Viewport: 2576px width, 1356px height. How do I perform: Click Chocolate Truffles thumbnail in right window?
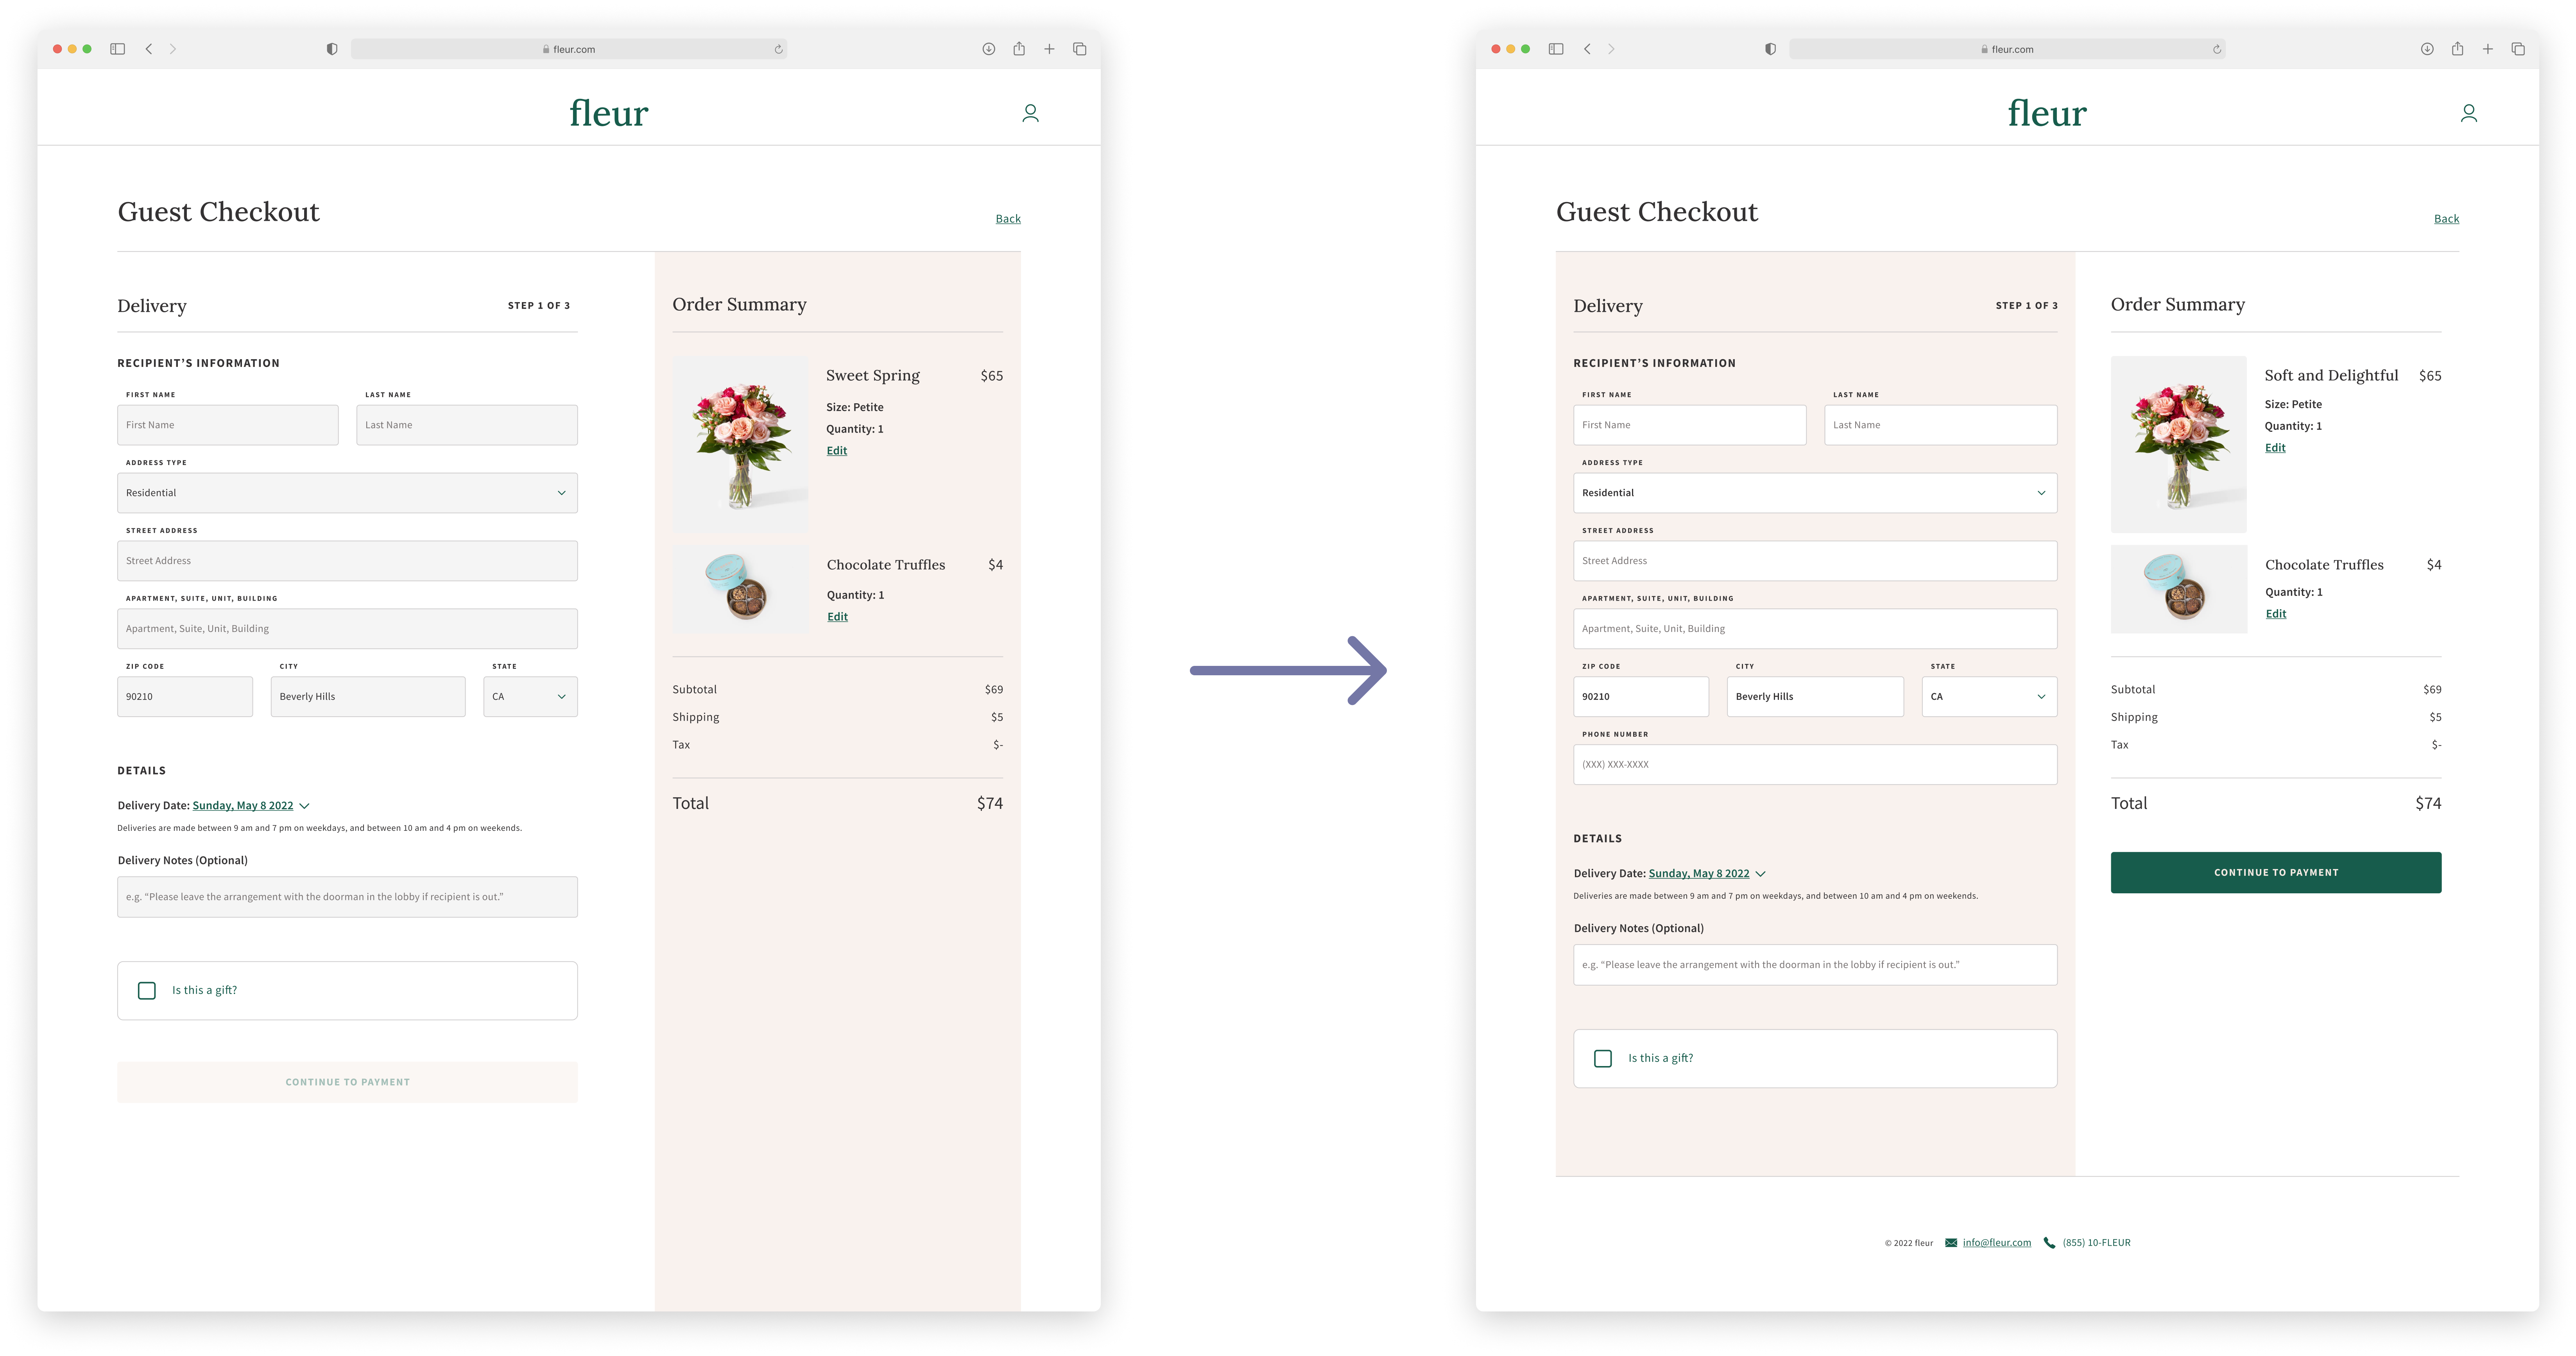[2178, 589]
